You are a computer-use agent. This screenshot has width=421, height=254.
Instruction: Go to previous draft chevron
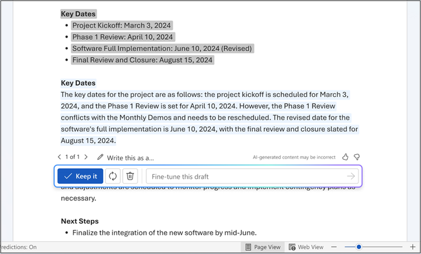point(60,157)
